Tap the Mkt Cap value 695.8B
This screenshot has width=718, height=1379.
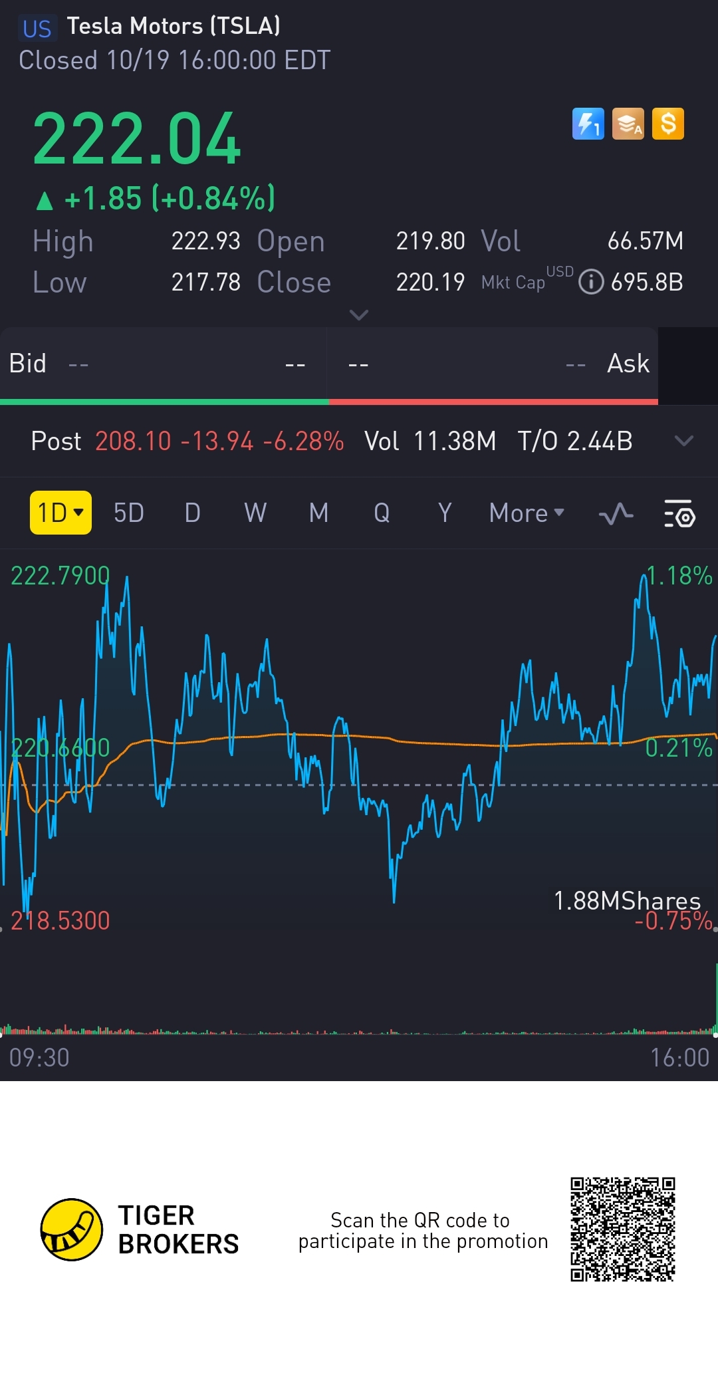(647, 282)
